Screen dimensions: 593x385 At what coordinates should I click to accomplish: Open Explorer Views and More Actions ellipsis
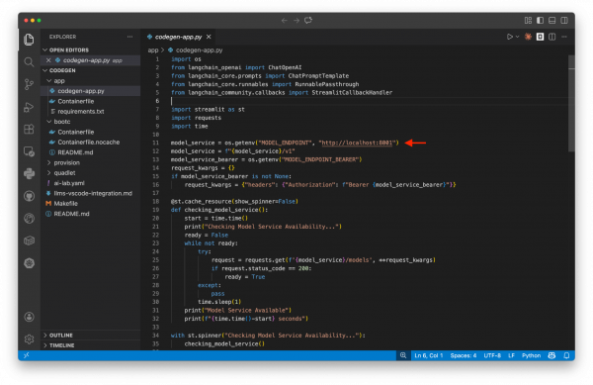(x=129, y=37)
